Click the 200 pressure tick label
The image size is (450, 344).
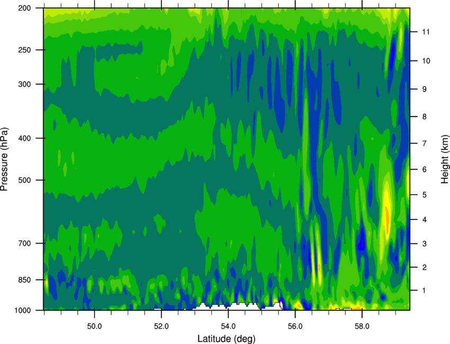pos(24,8)
